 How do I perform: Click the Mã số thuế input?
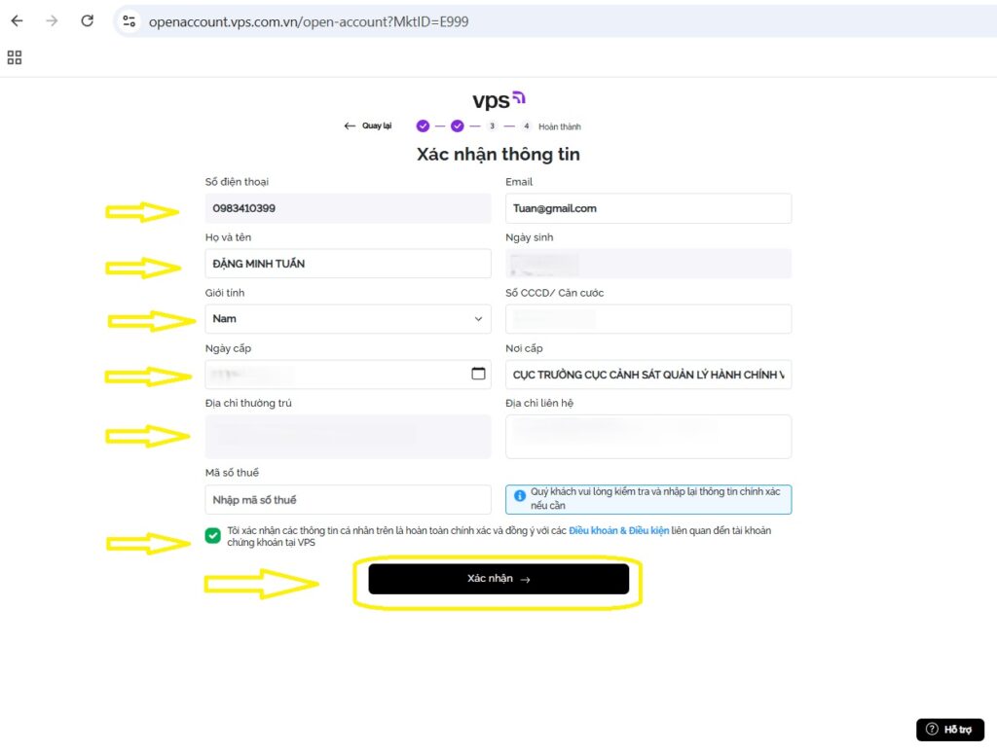(x=348, y=499)
